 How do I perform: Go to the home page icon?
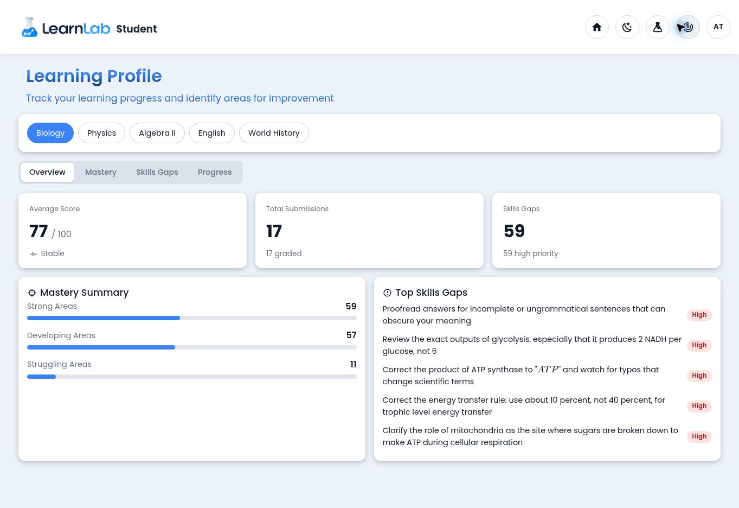(597, 27)
